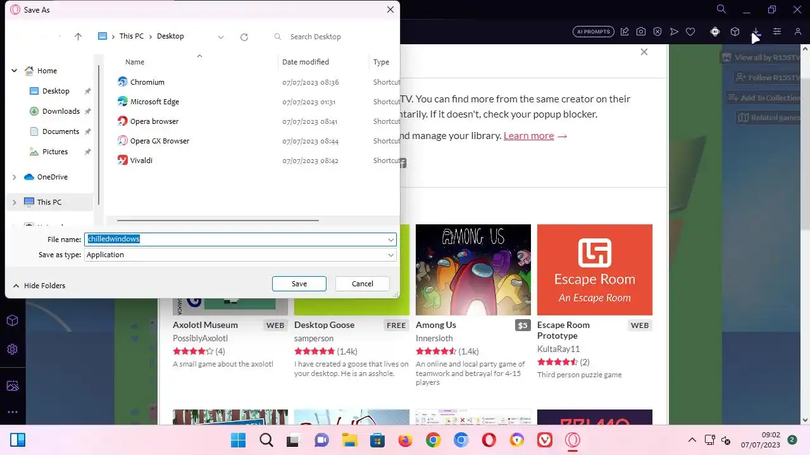
Task: Click the Related games button
Action: 769,118
